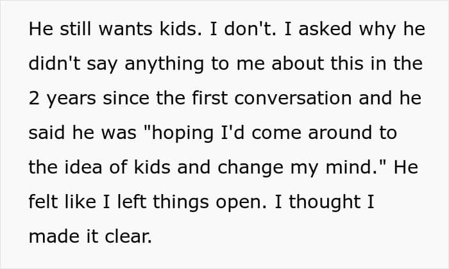Click the word "He" ending the fifth line
449x269 pixels.
(406, 167)
